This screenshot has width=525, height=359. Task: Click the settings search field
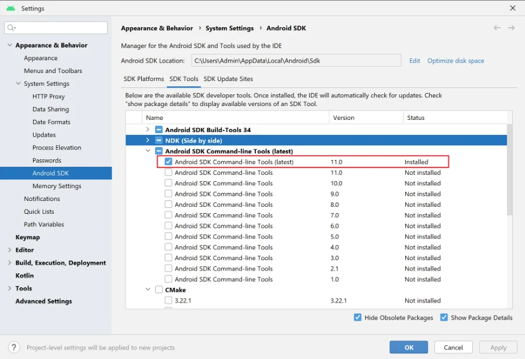[56, 27]
